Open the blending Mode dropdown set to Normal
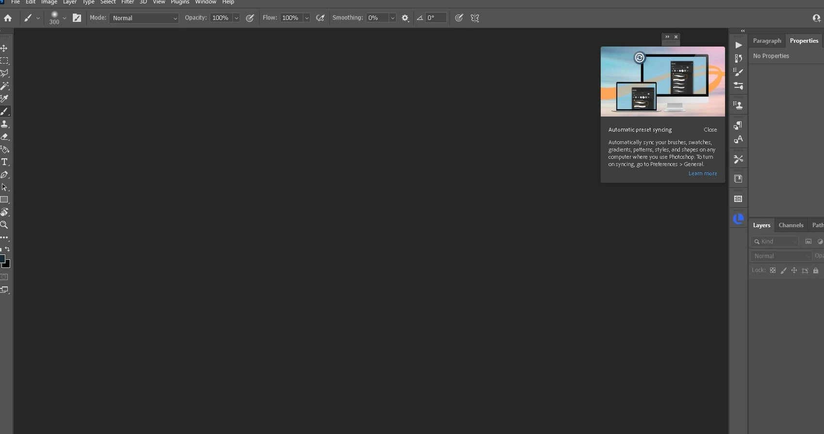 click(x=144, y=18)
